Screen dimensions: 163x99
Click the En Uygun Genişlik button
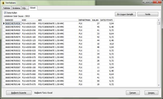(125, 14)
